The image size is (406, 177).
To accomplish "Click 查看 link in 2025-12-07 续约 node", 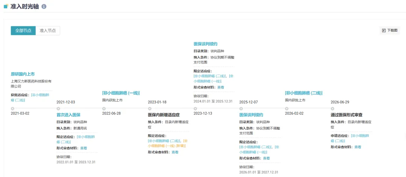I will pos(267,158).
